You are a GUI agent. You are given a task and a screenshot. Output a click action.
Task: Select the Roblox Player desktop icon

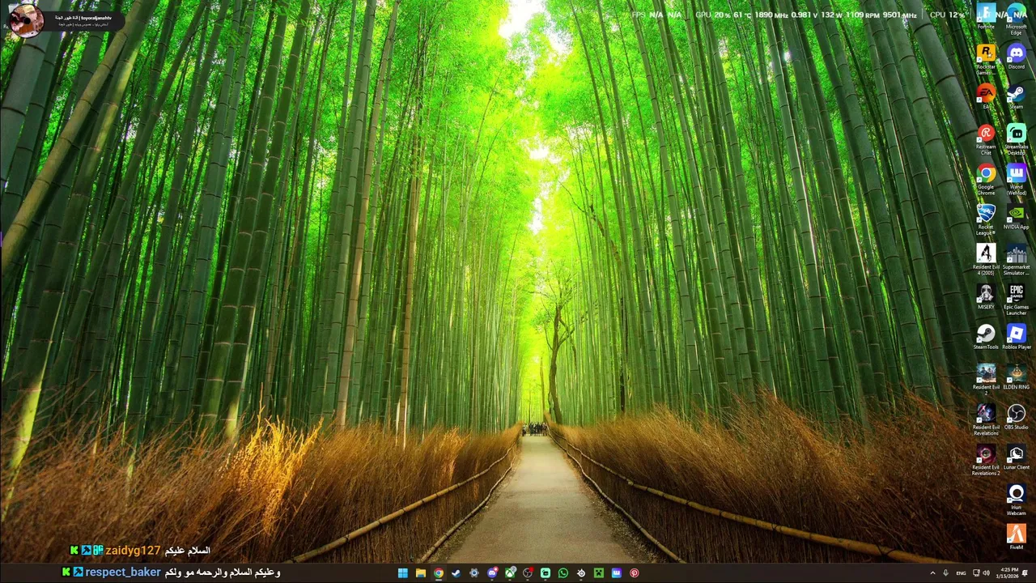coord(1016,336)
